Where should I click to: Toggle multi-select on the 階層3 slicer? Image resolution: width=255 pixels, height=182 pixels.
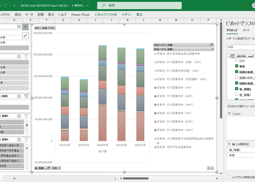click(19, 140)
